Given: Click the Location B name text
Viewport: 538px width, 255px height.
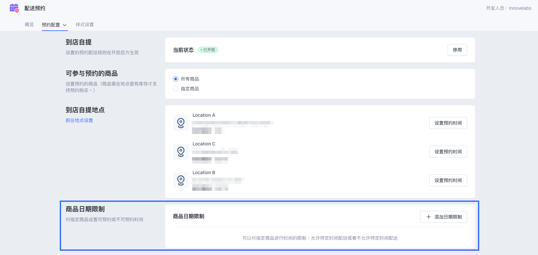Looking at the screenshot, I should [x=204, y=172].
